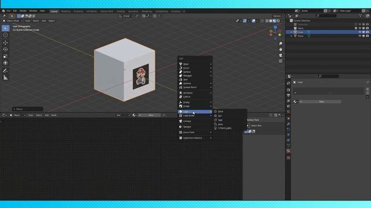This screenshot has height=208, width=371.
Task: Click the outliner search field
Action: (x=326, y=16)
